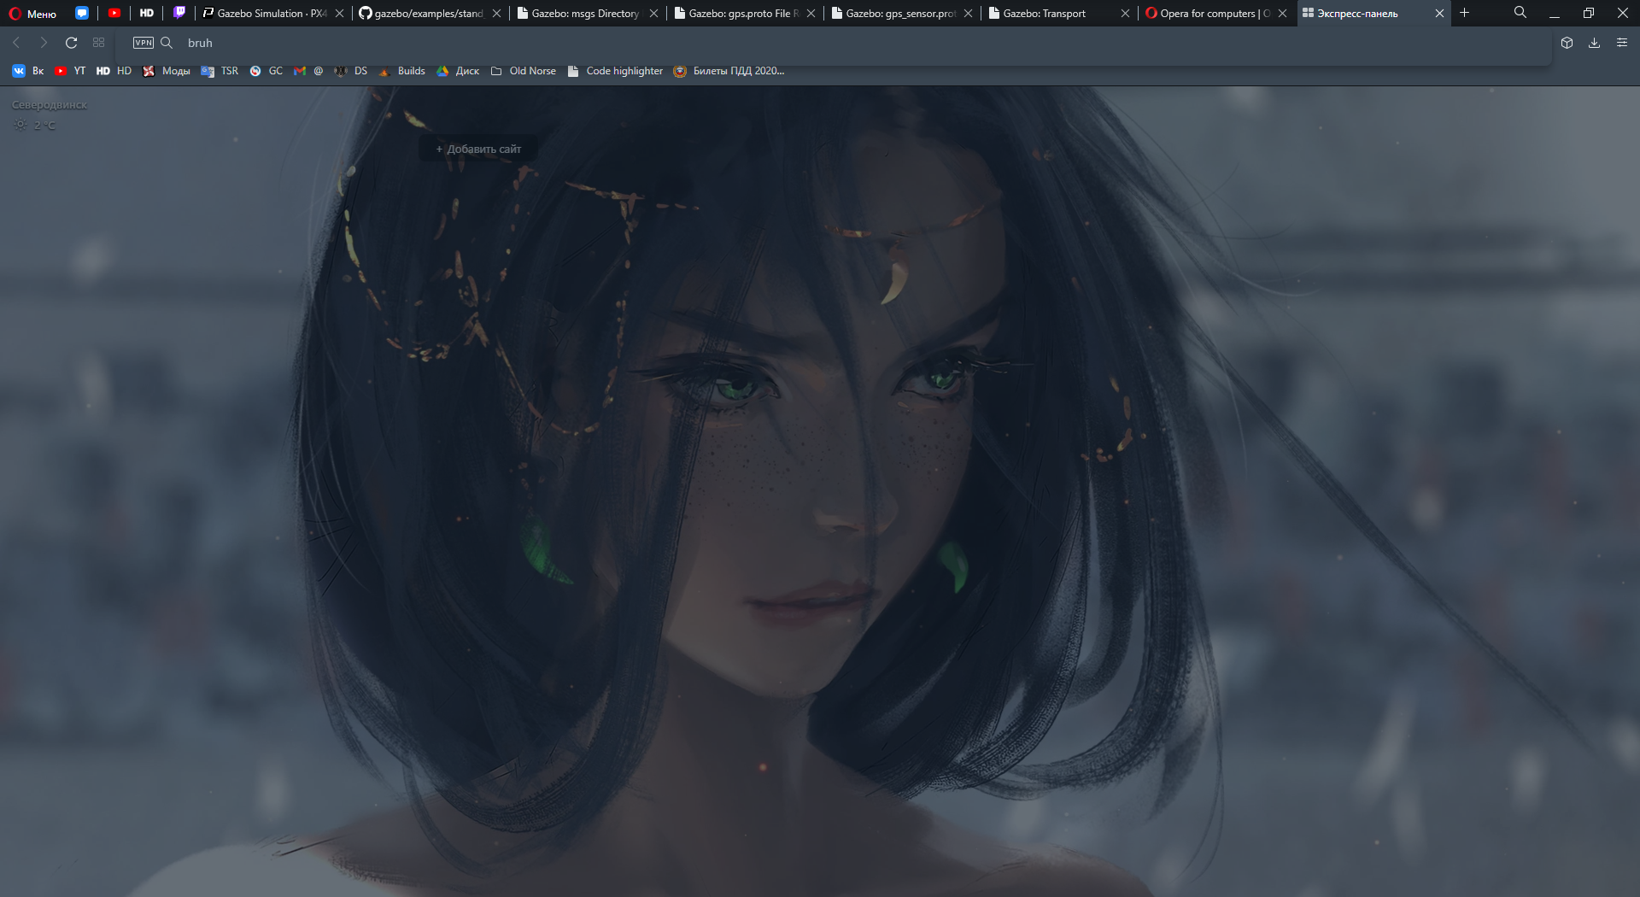Open the Gmail @ bookmark

click(308, 71)
